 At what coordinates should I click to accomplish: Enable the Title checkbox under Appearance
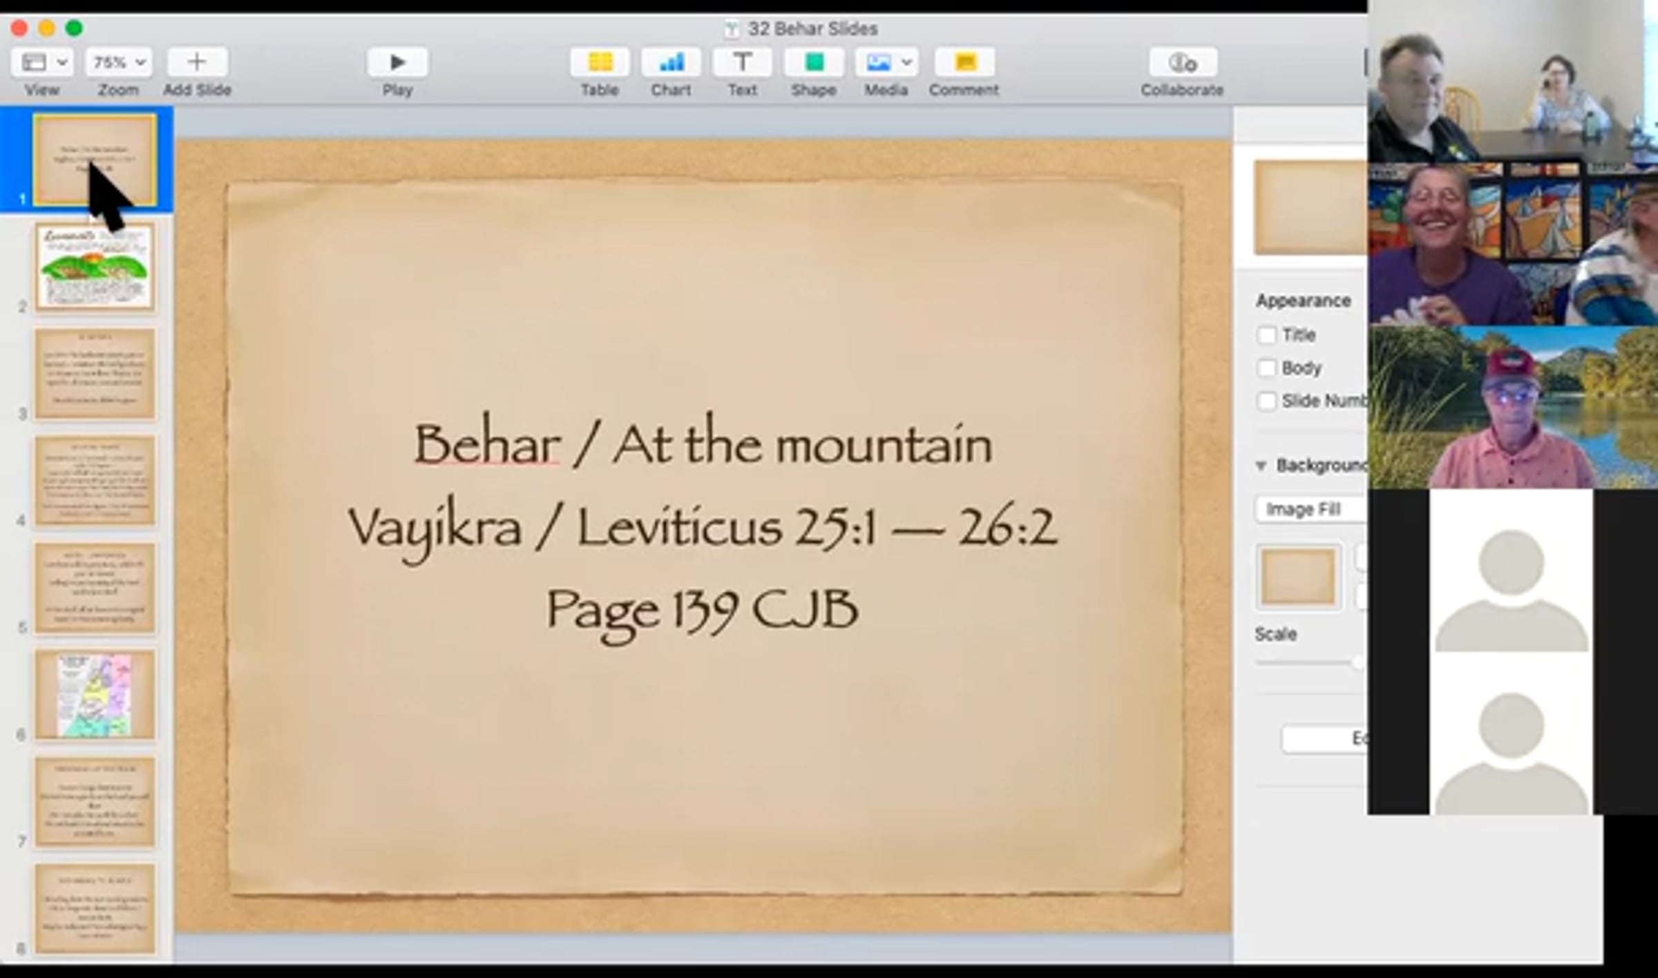(x=1266, y=335)
